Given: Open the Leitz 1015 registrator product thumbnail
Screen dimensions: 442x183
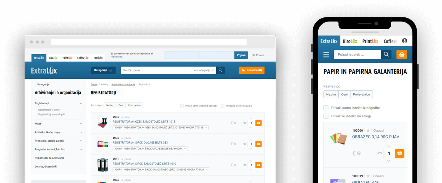Looking at the screenshot, I should pyautogui.click(x=102, y=123).
